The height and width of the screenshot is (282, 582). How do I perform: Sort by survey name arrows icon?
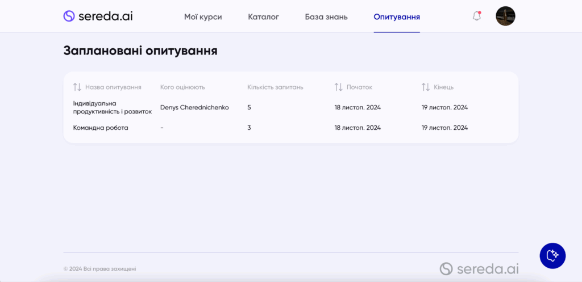click(77, 87)
